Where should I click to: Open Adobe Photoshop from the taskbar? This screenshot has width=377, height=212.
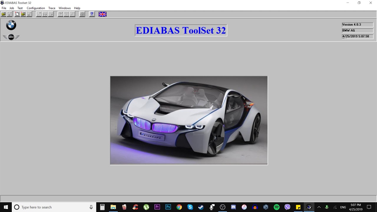[x=168, y=207]
